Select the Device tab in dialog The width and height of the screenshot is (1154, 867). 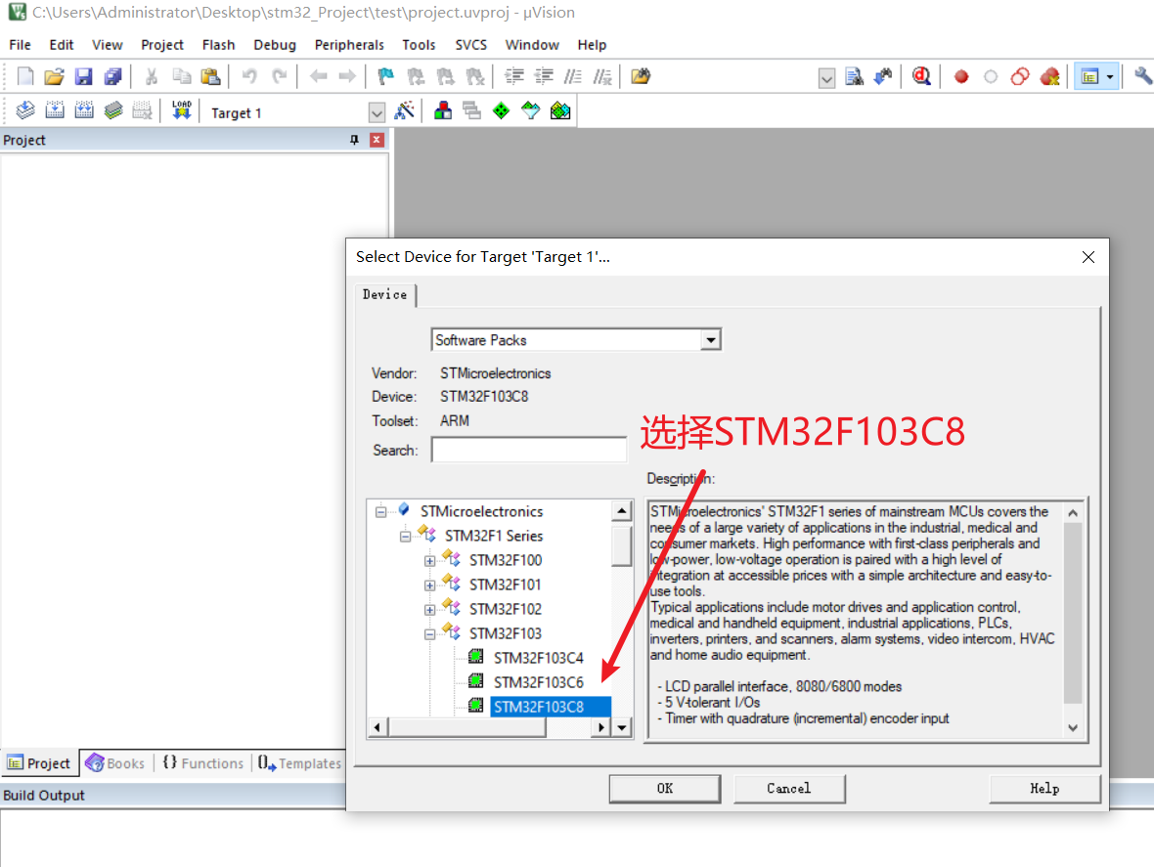tap(385, 294)
